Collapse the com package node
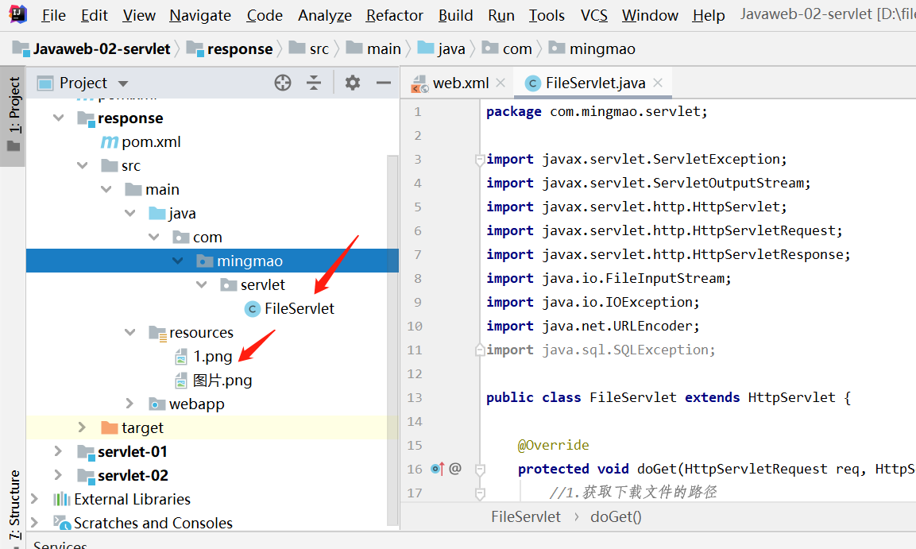Screen dimensions: 916x549 (x=153, y=237)
